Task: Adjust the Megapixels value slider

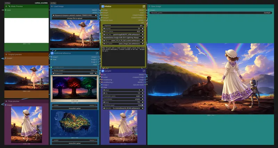Action: click(x=75, y=73)
